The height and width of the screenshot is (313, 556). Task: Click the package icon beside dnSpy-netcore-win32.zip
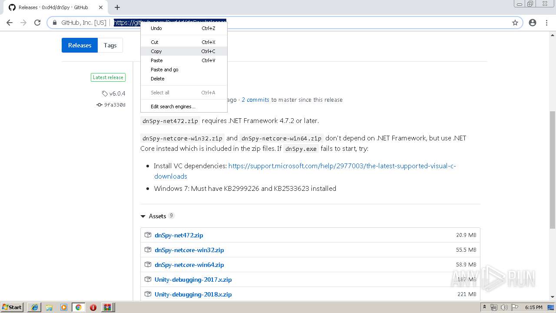[148, 250]
